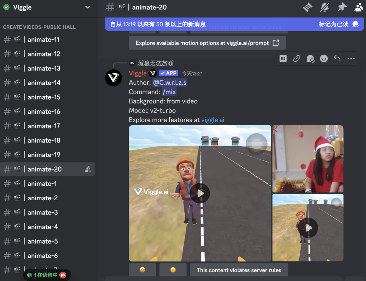This screenshot has width=366, height=281.
Task: Copy message link icon
Action: [297, 59]
